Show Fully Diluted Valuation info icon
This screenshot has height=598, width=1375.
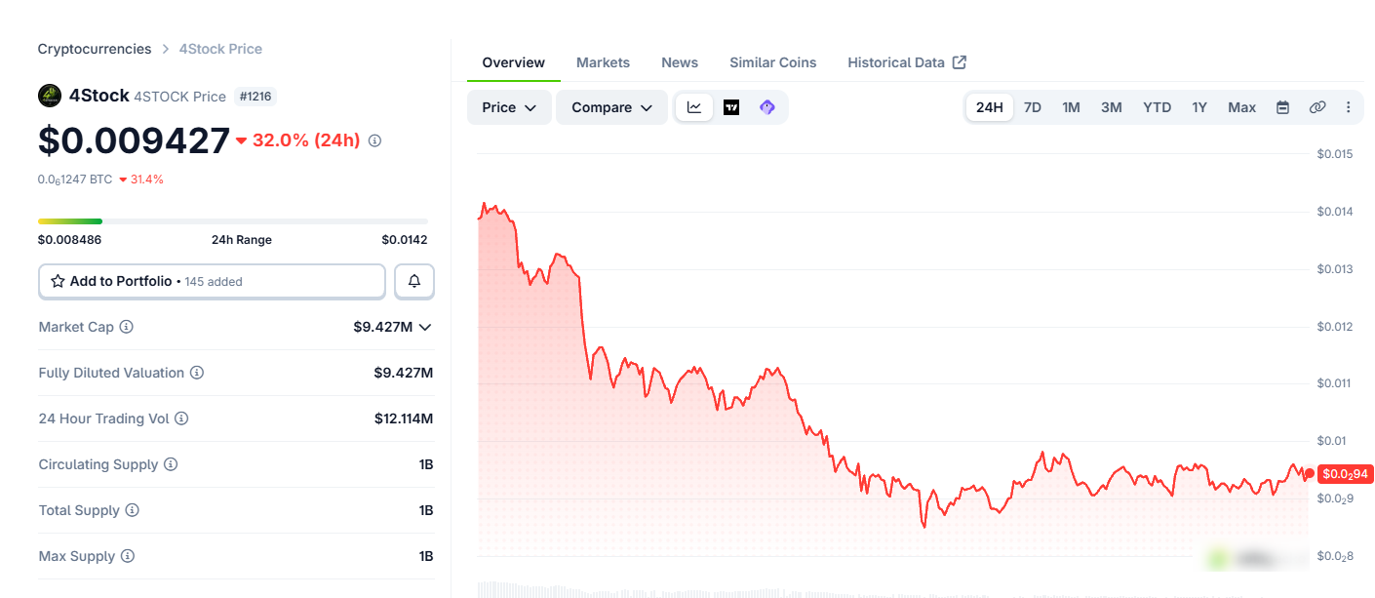pos(197,373)
